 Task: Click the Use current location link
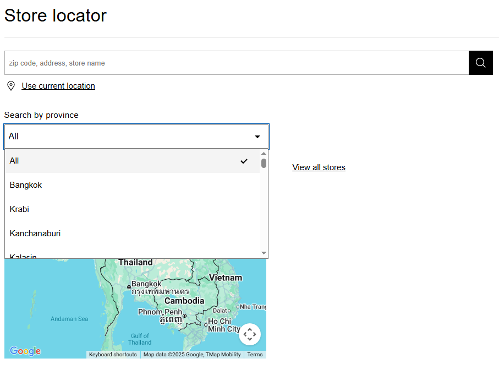pos(58,86)
